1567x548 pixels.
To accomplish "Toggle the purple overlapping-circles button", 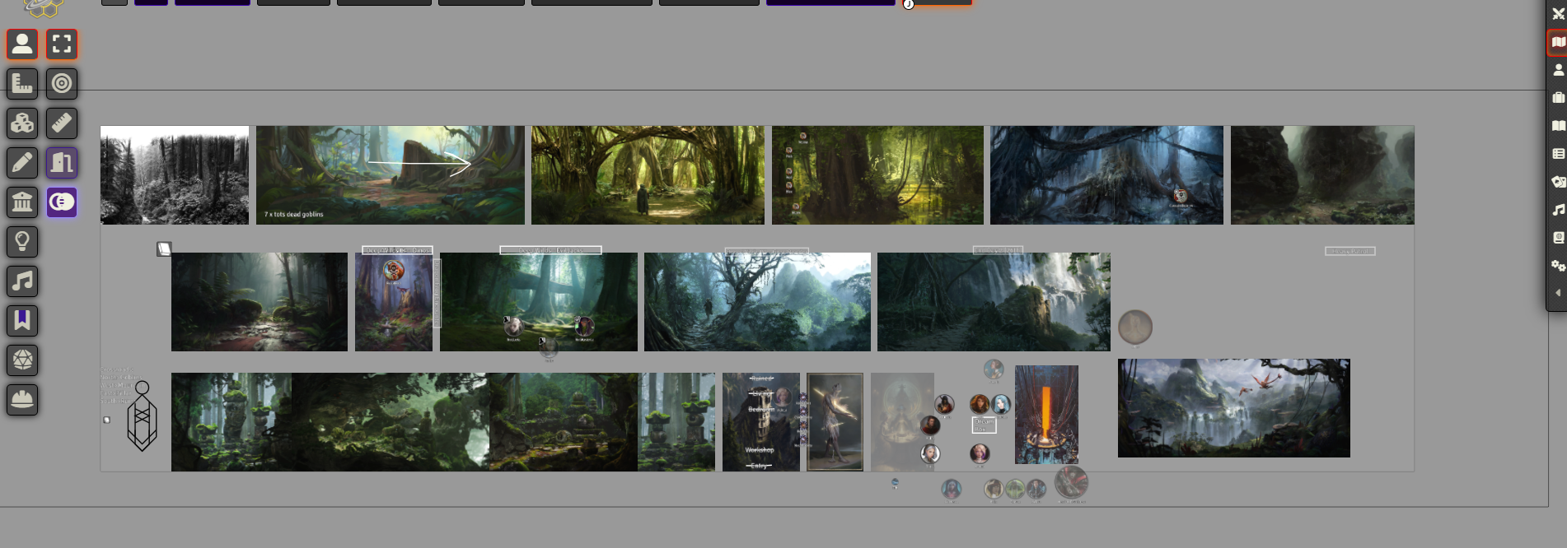I will (62, 202).
